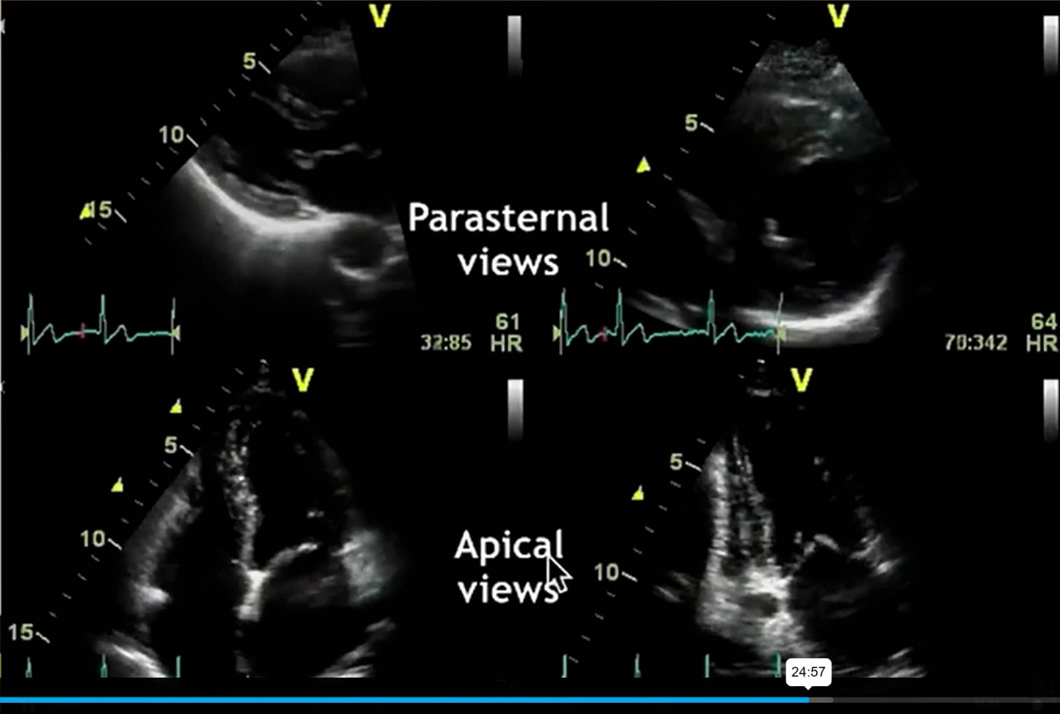Viewport: 1060px width, 714px height.
Task: Click the Parasternal views label
Action: pyautogui.click(x=510, y=238)
